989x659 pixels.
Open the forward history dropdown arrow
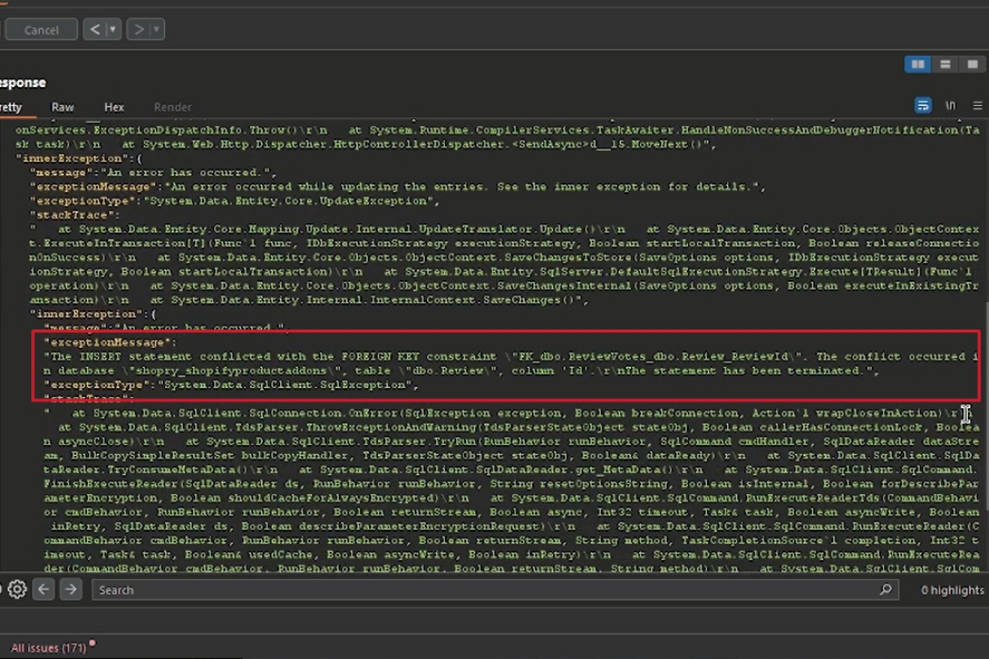(156, 29)
